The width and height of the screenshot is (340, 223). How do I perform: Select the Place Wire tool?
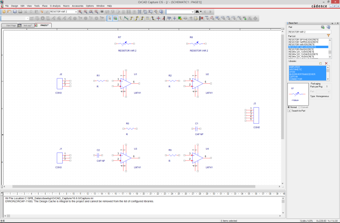click(120, 18)
